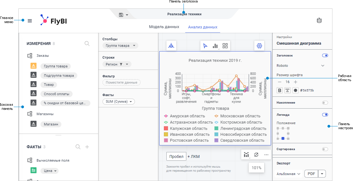353x181 pixels.
Task: Add a new fact with plus icon
Action: pyautogui.click(x=87, y=147)
